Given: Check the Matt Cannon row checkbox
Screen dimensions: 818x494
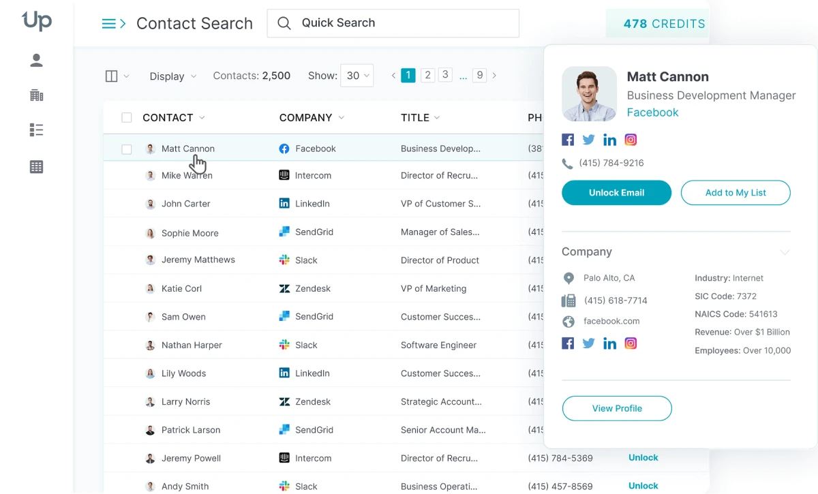Looking at the screenshot, I should (x=127, y=149).
